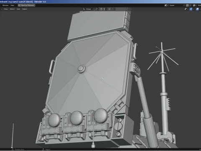Open the object visibility filter dropdown
201x151 pixels.
coord(186,9)
